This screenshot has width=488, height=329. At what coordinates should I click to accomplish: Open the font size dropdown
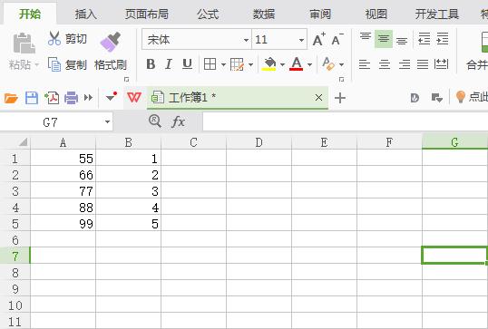[301, 40]
